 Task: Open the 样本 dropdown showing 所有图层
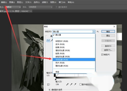point(40,7)
